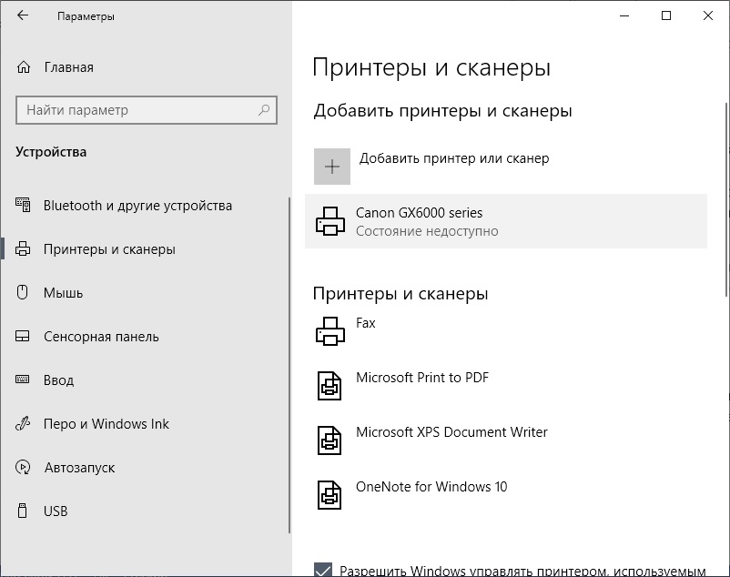Image resolution: width=730 pixels, height=577 pixels.
Task: Focus the Найти параметр search field
Action: pos(147,110)
